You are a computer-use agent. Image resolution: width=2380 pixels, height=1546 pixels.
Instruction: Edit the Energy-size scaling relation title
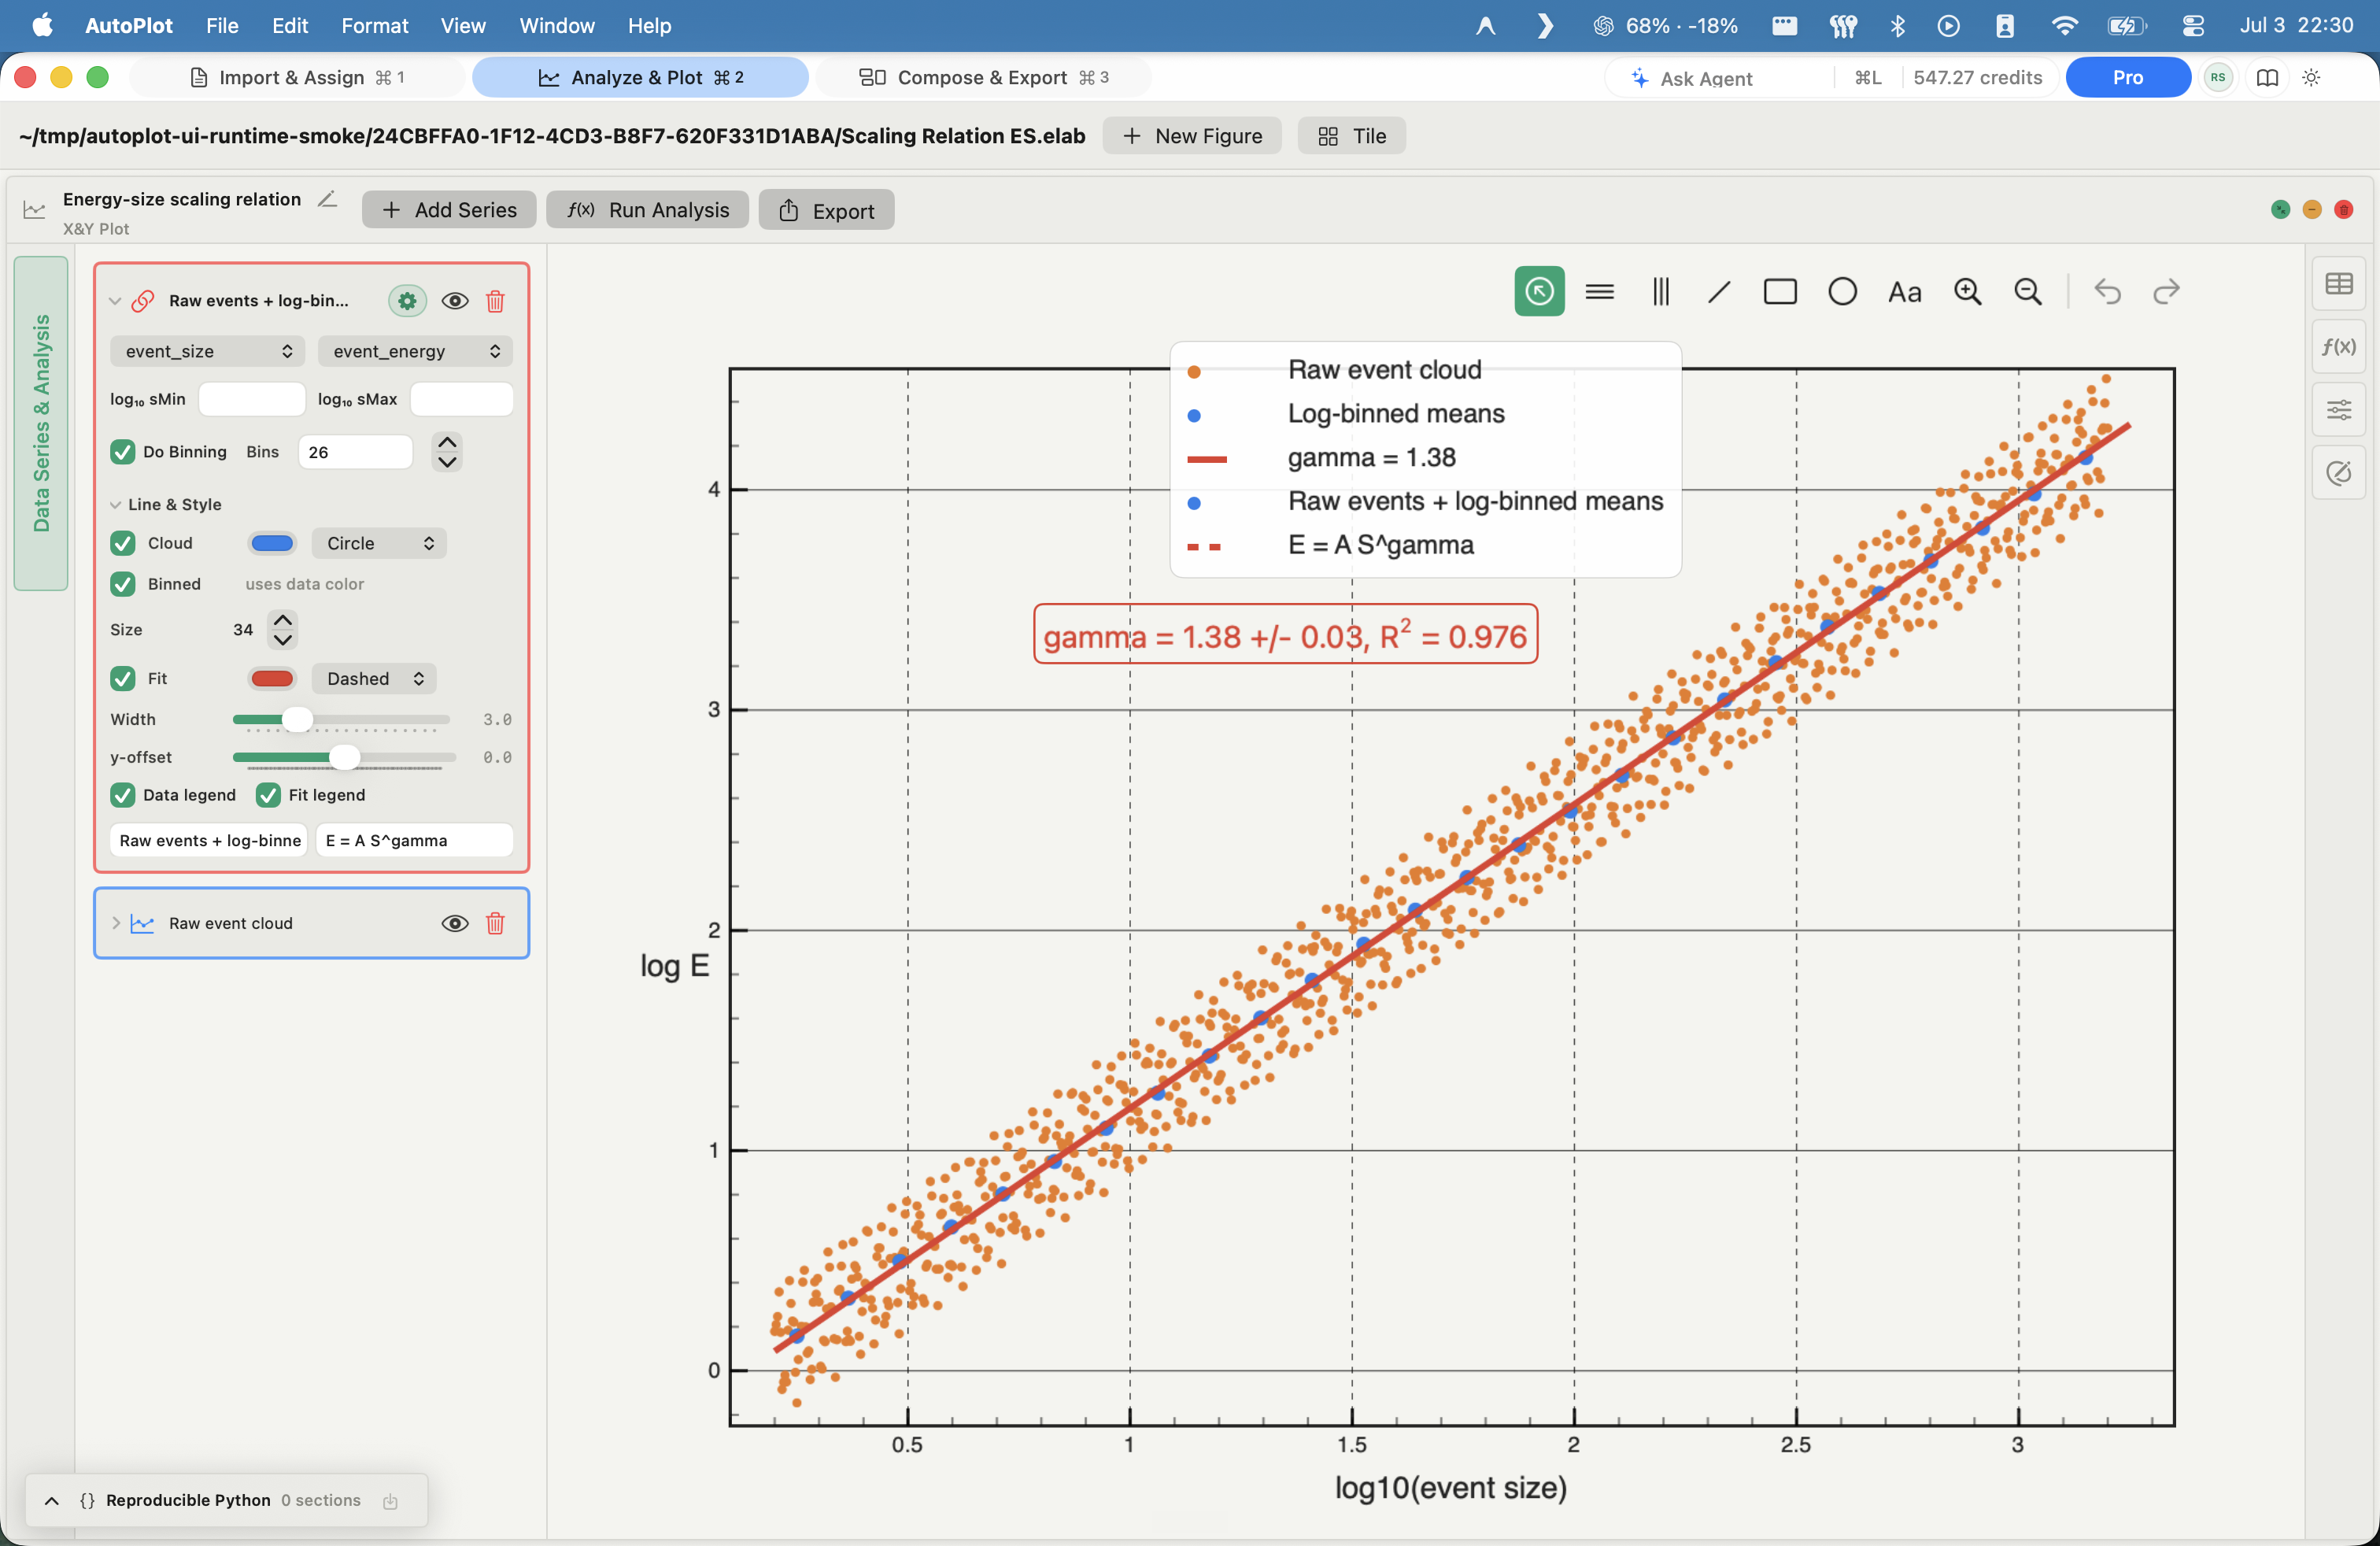[327, 199]
